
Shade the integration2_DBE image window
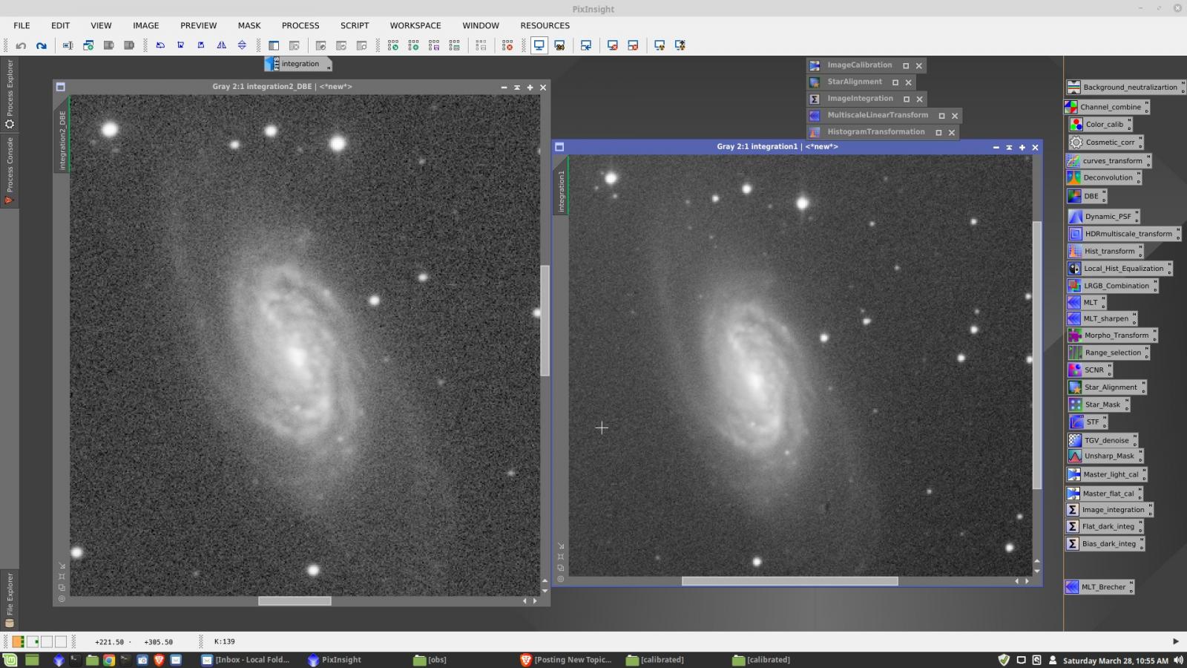(517, 87)
